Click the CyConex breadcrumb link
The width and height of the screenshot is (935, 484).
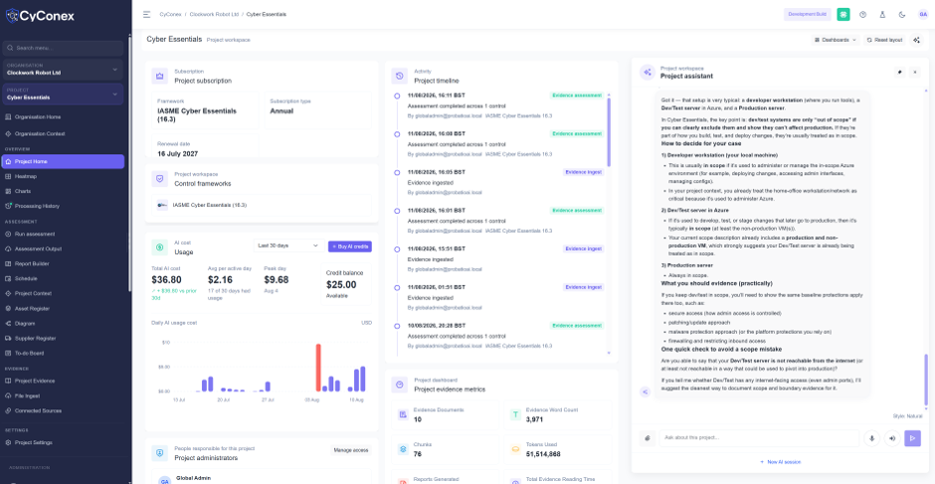170,14
